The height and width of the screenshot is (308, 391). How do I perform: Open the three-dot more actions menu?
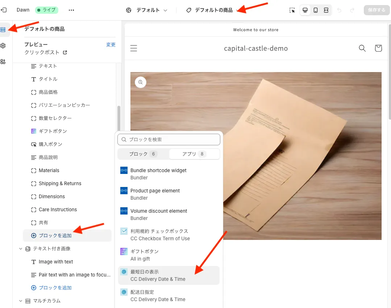[71, 10]
